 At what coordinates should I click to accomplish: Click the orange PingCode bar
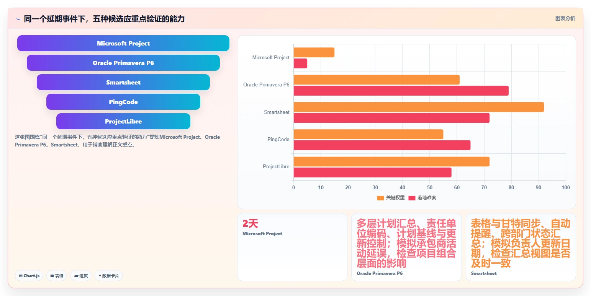click(368, 134)
